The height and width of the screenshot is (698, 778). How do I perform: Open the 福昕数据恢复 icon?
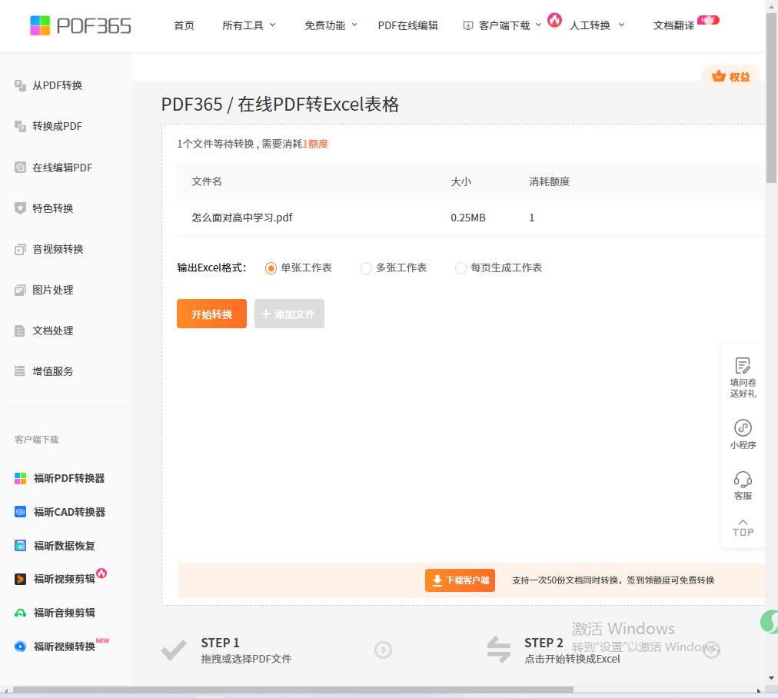click(20, 546)
